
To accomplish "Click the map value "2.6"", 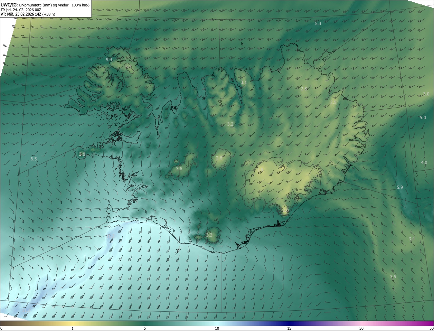I will tap(219, 158).
